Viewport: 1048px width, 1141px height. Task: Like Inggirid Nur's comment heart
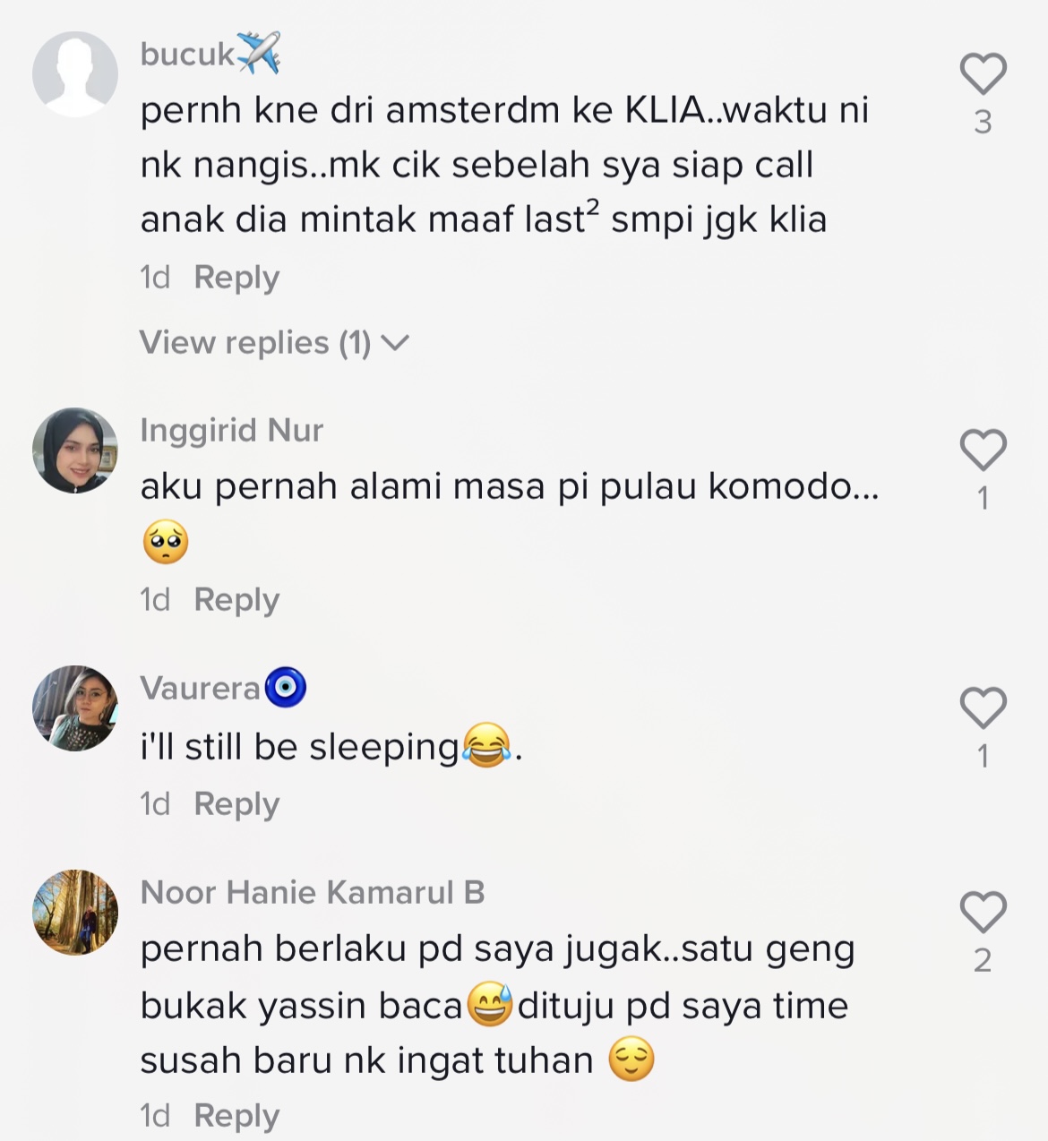984,450
